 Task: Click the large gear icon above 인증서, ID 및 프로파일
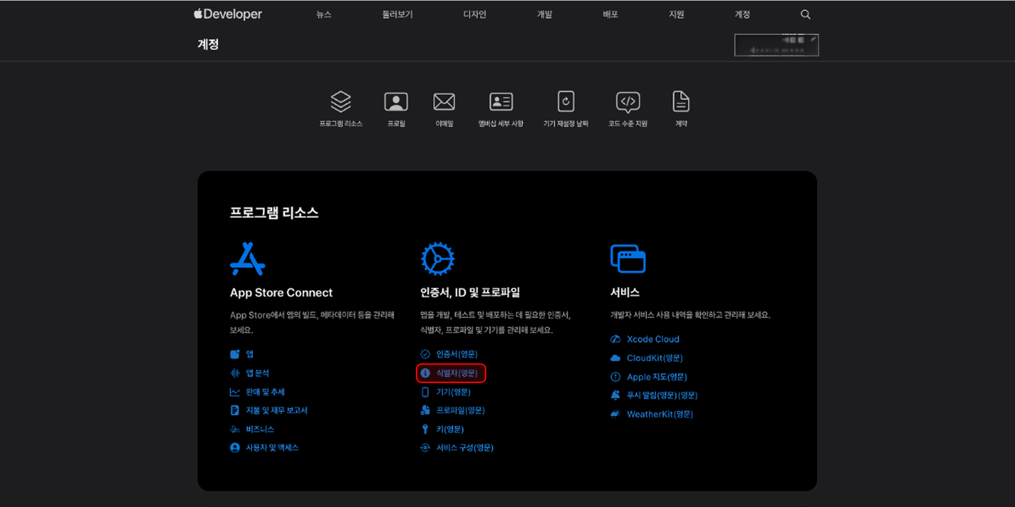[437, 259]
